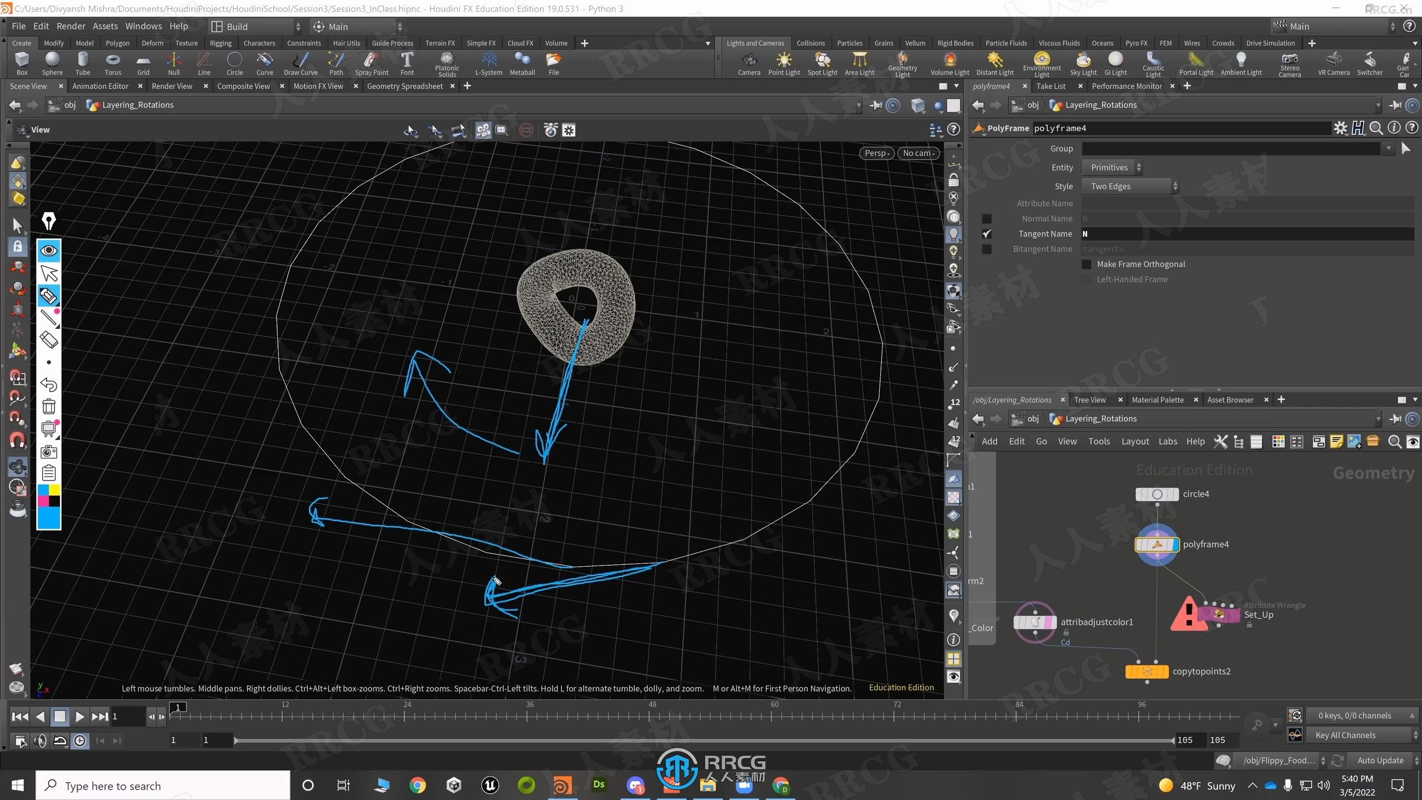Image resolution: width=1422 pixels, height=800 pixels.
Task: Toggle the annotation eye visibility icon
Action: pos(49,251)
